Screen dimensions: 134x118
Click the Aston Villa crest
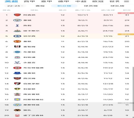pos(17,99)
